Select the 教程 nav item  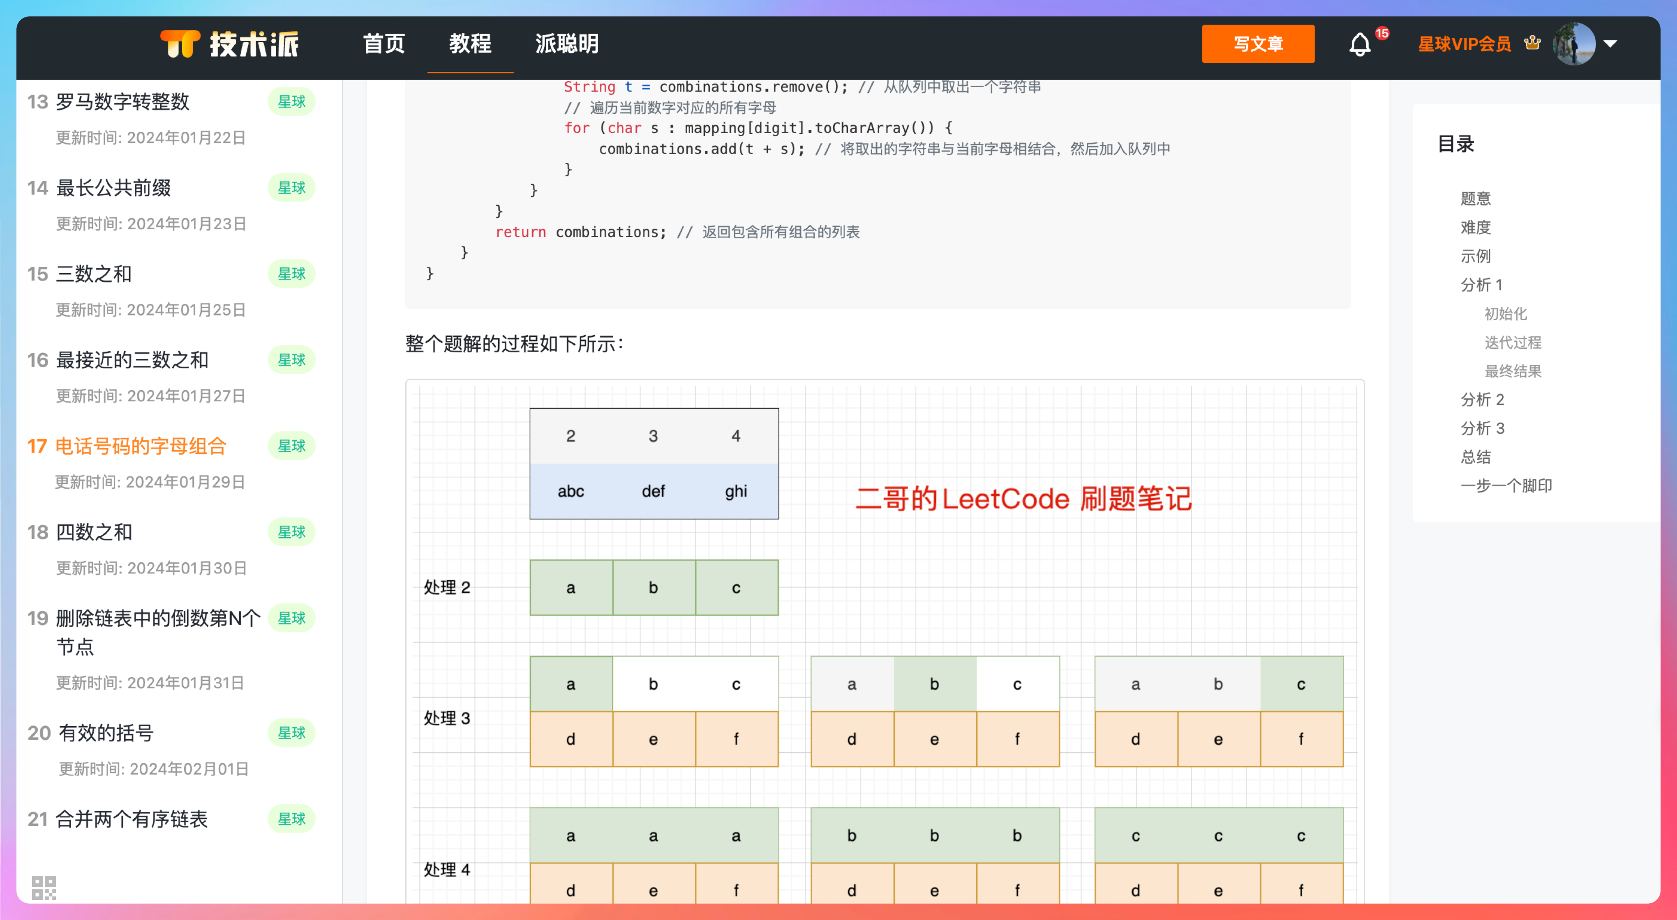470,44
